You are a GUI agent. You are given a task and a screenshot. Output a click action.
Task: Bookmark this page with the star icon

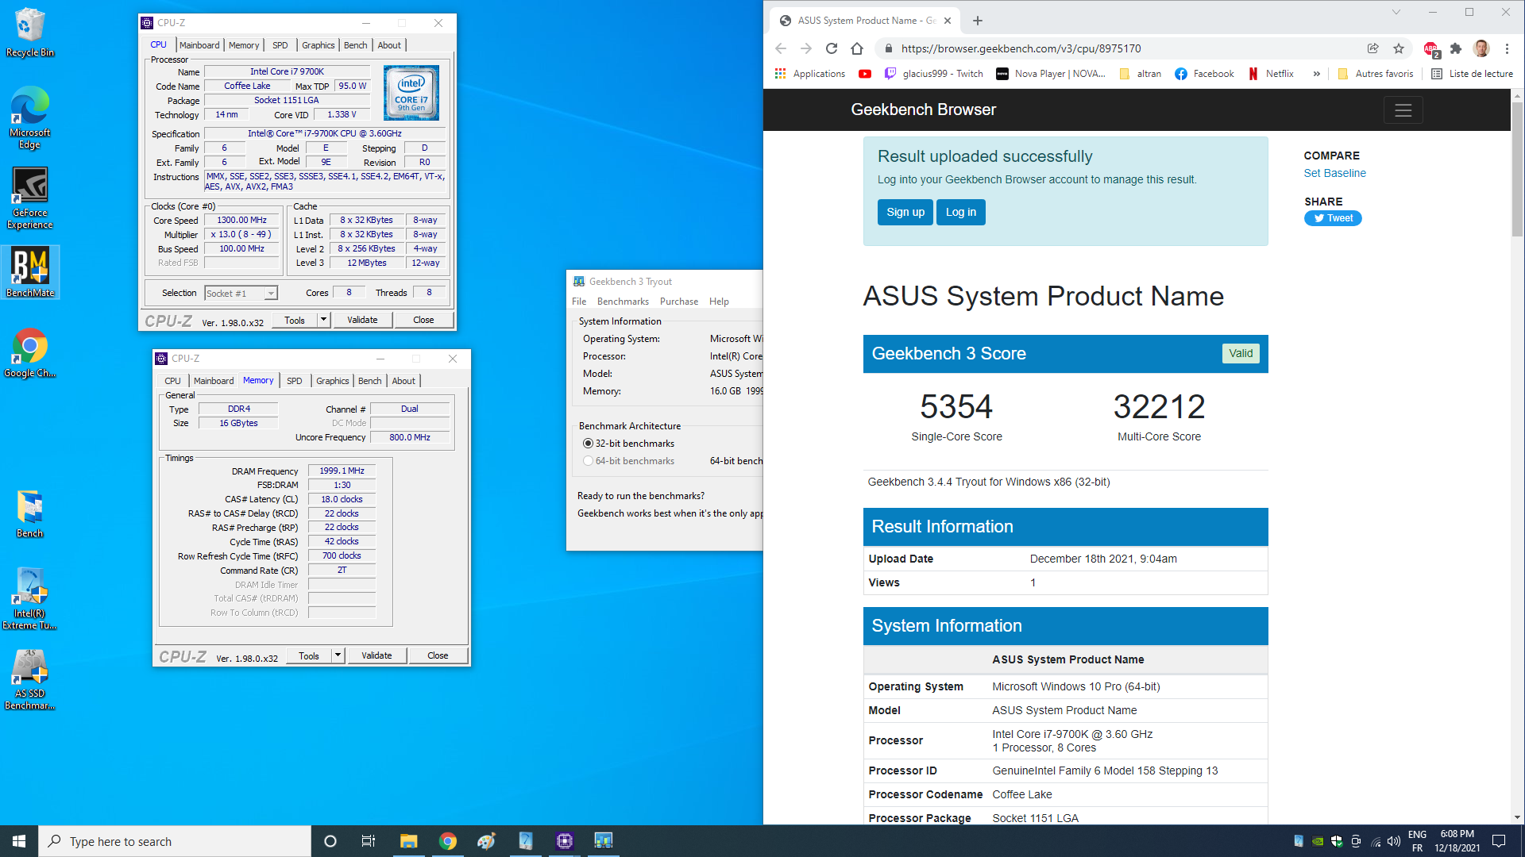pyautogui.click(x=1399, y=48)
